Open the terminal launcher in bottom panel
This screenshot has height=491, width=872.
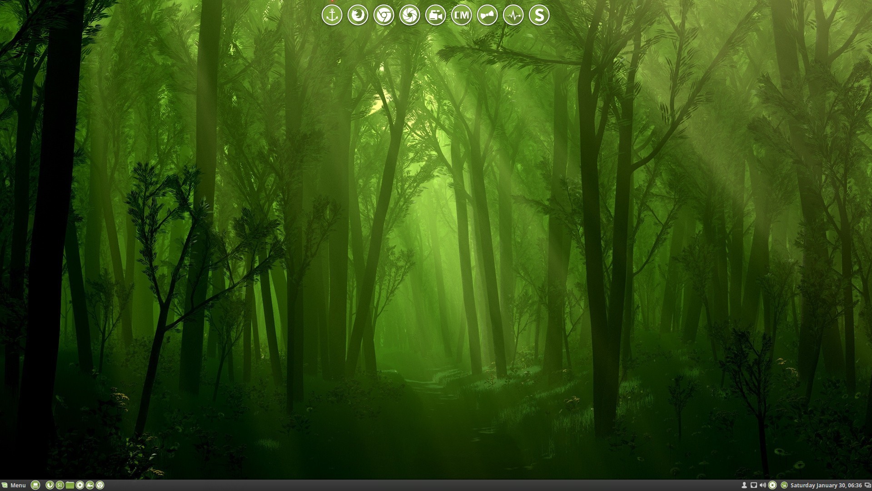[x=60, y=485]
